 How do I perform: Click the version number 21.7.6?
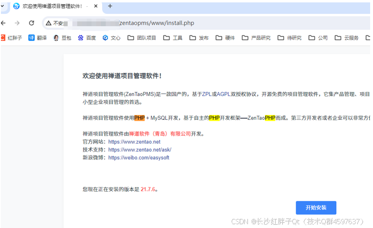(x=148, y=189)
